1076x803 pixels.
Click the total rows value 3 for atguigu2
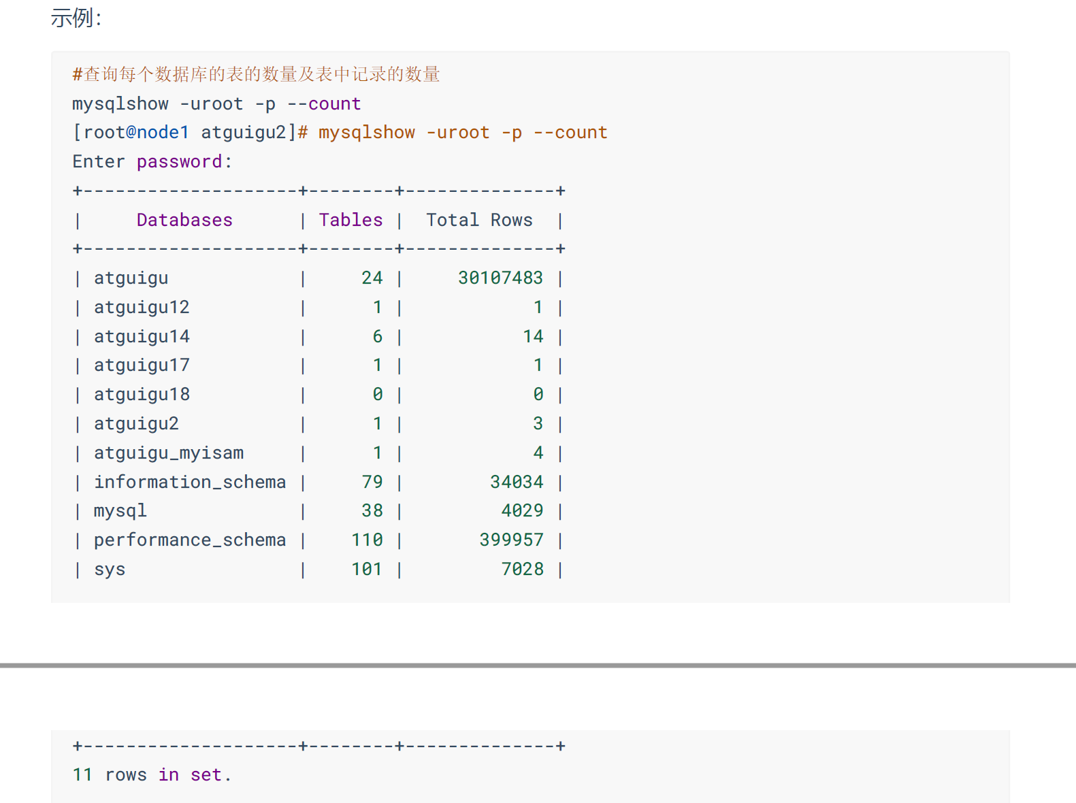538,423
